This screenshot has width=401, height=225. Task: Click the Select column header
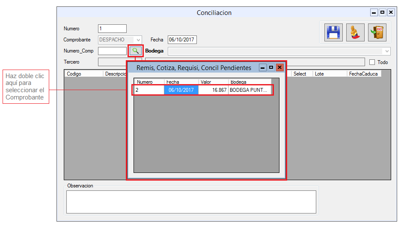click(x=302, y=74)
